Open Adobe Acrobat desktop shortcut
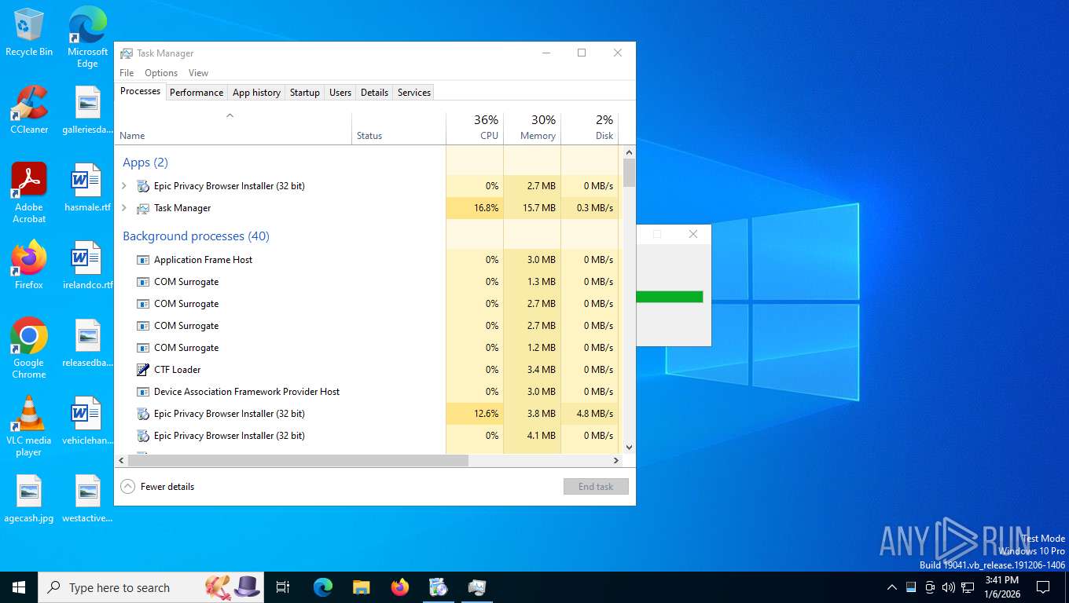Viewport: 1069px width, 603px height. 29,192
